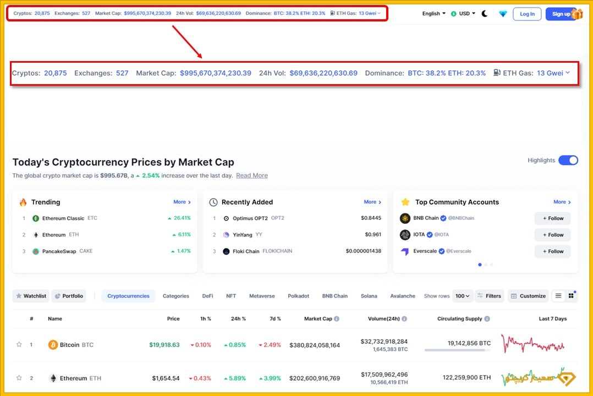Click the Optimus OPT2 coin icon
The height and width of the screenshot is (396, 593).
[x=226, y=218]
